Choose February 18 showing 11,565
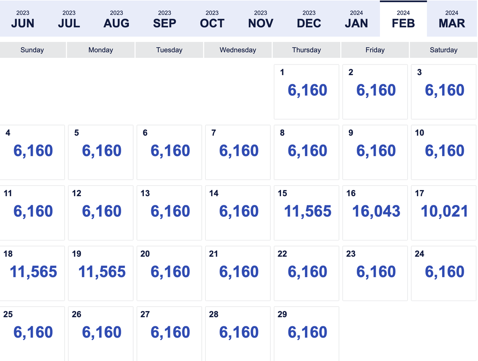The image size is (478, 361). (32, 272)
